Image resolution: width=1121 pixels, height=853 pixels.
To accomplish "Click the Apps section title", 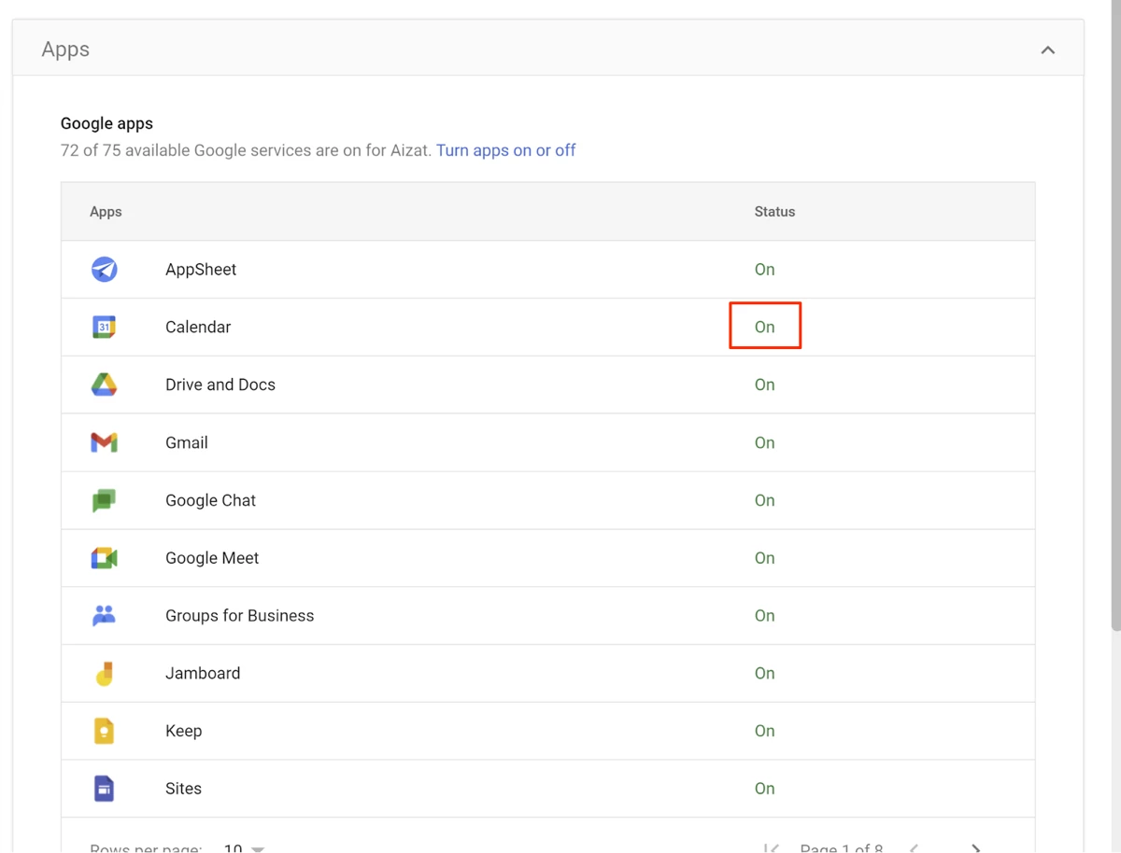I will click(65, 49).
